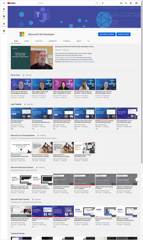143x240 pixels.
Task: Open Microsoft Graph Quick Tutorials section title
Action: (22, 167)
